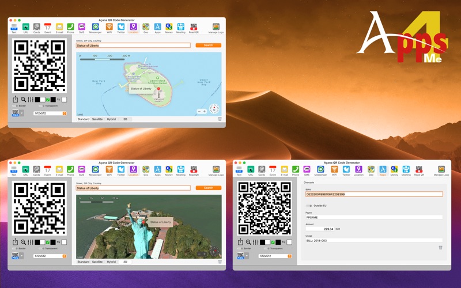461x288 pixels.
Task: Click the Usage field BILL: 2018-003
Action: (374, 240)
